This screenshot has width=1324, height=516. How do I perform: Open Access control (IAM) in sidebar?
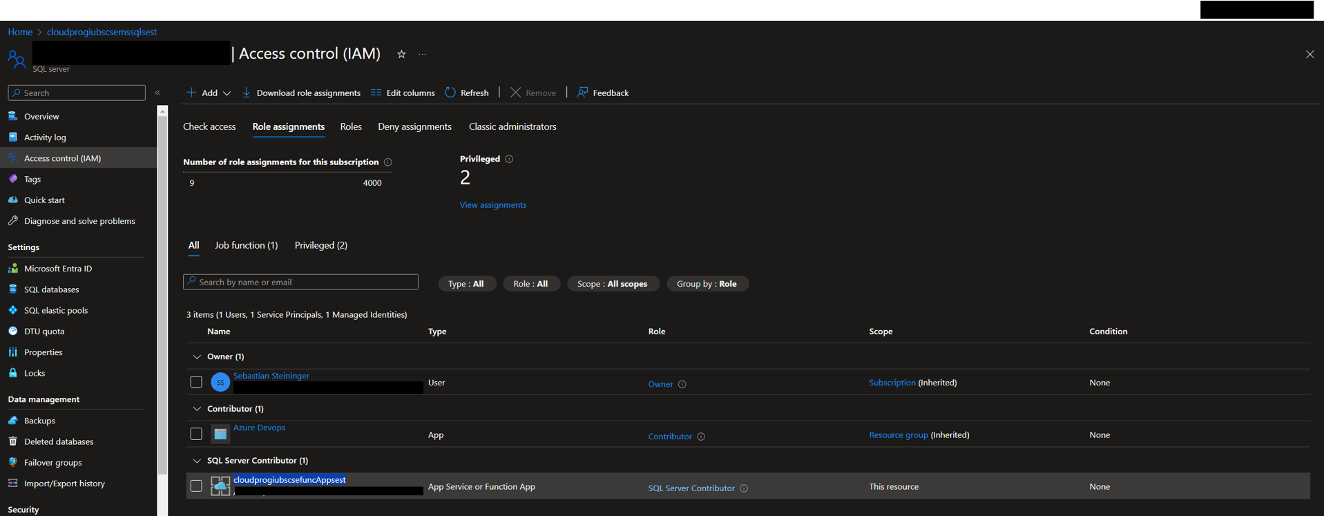coord(62,158)
